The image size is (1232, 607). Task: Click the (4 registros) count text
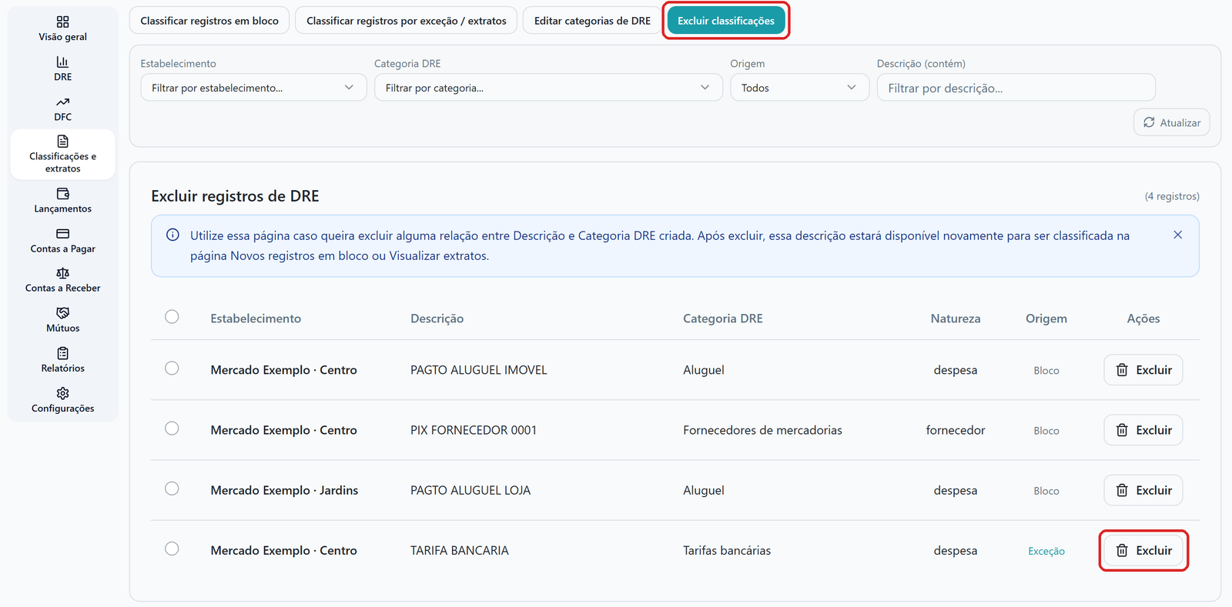[1172, 196]
